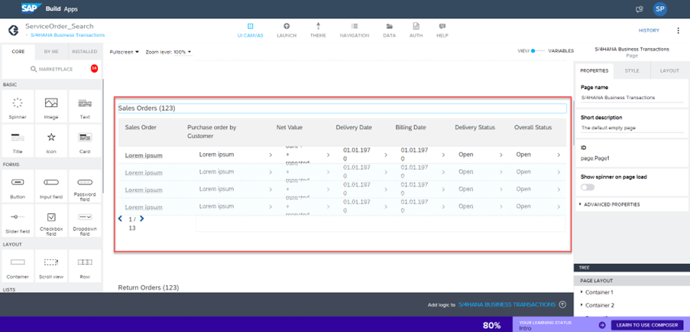Open the Navigation settings

click(355, 31)
